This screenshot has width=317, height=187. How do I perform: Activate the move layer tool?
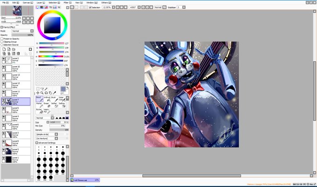click(38, 93)
